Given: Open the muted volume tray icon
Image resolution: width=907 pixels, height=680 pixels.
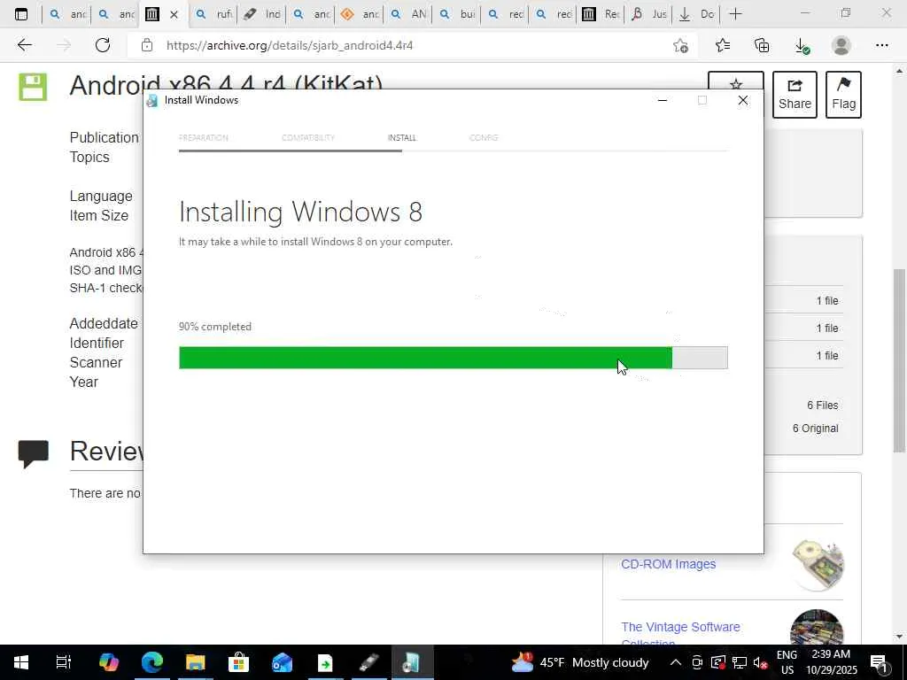Looking at the screenshot, I should click(760, 662).
